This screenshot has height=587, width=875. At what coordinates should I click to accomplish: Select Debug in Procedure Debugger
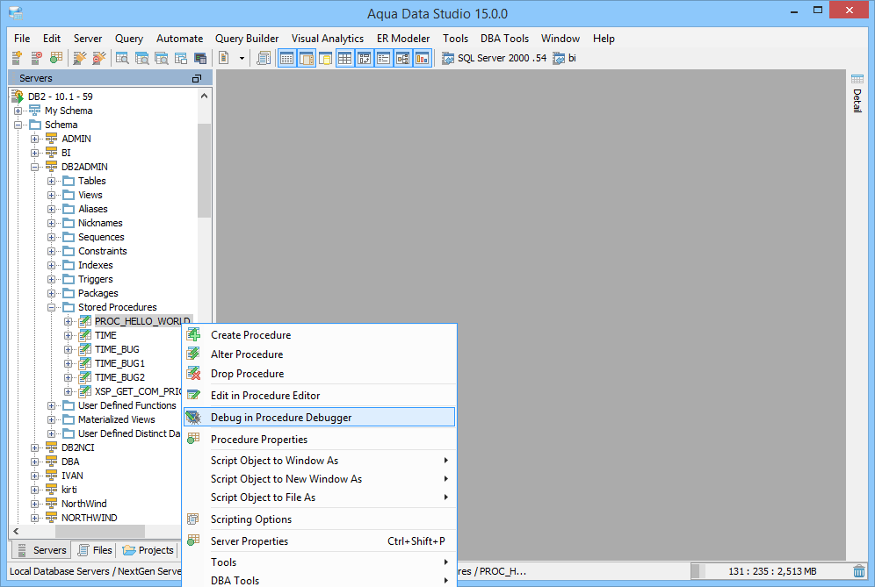point(320,418)
